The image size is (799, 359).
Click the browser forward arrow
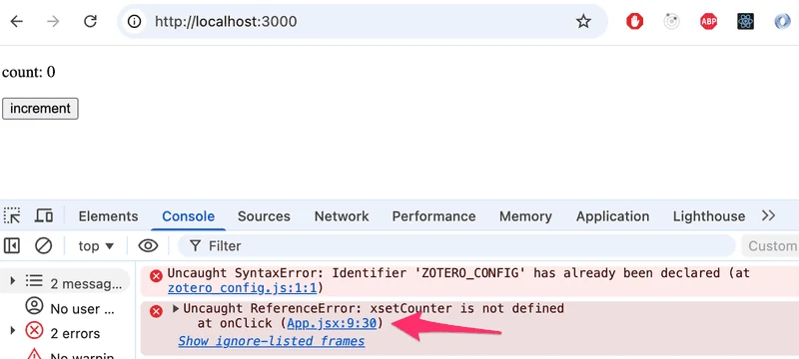pos(53,21)
